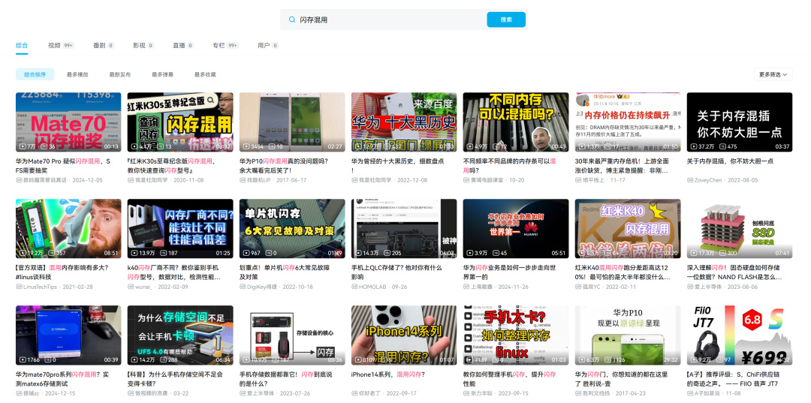Image resolution: width=811 pixels, height=403 pixels.
Task: Open the FiiO JT7 ¥699 thumbnail
Action: pos(740,335)
